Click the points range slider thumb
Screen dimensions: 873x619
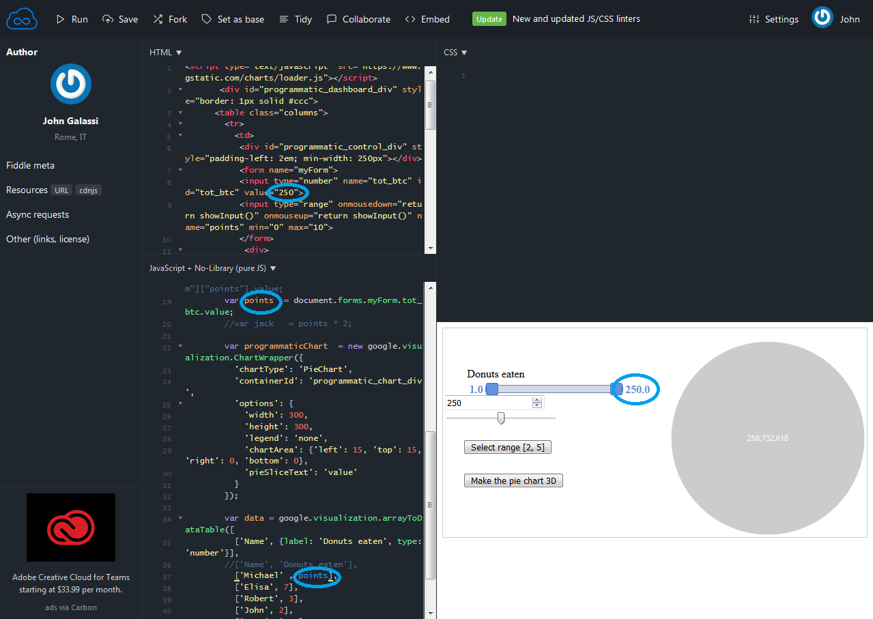pyautogui.click(x=501, y=418)
